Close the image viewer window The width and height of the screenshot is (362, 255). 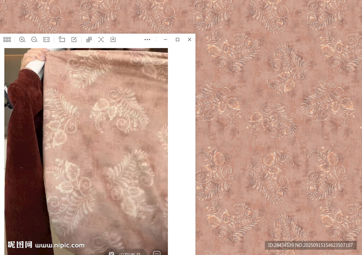coord(189,40)
